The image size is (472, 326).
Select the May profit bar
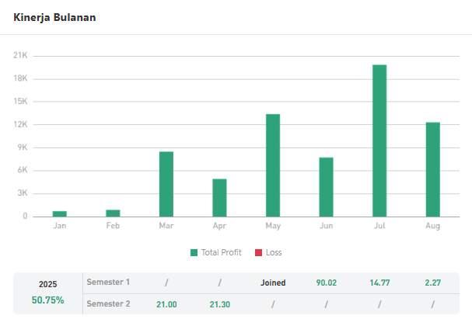[x=273, y=165]
